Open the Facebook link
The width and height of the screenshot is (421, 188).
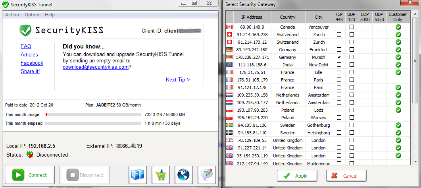(32, 63)
